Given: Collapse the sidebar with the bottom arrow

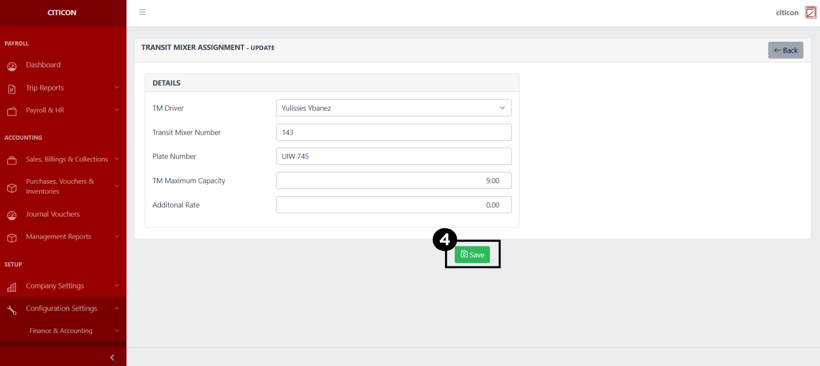Looking at the screenshot, I should 112,357.
